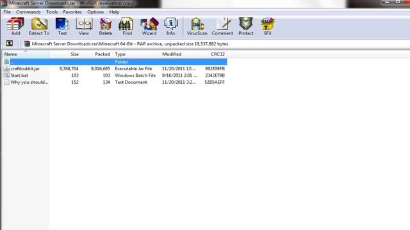
Task: Sort by Name column header
Action: [26, 54]
